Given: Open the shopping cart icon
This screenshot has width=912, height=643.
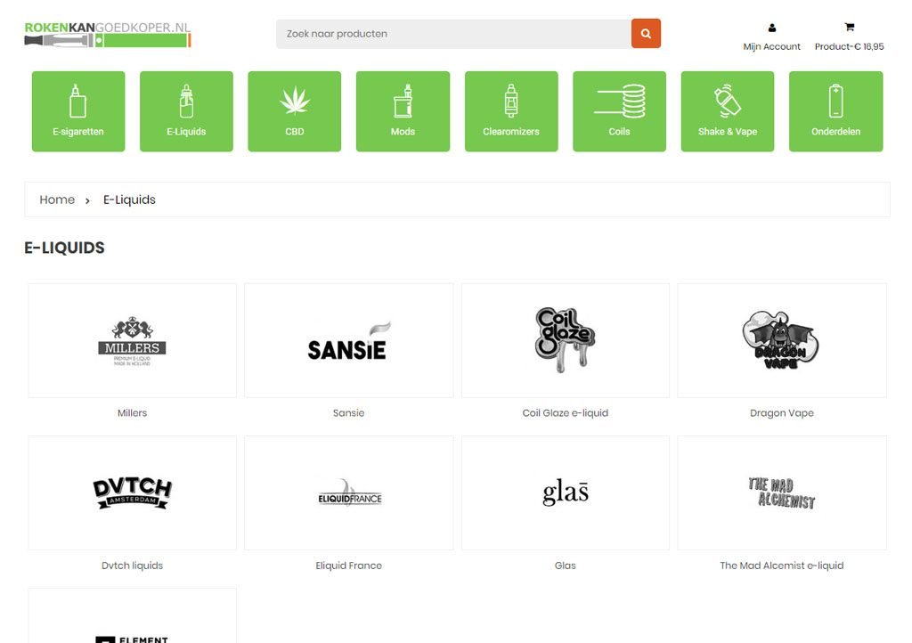Looking at the screenshot, I should coord(849,27).
